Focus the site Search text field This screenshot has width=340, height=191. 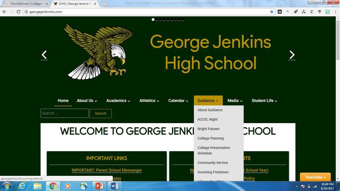pos(65,113)
